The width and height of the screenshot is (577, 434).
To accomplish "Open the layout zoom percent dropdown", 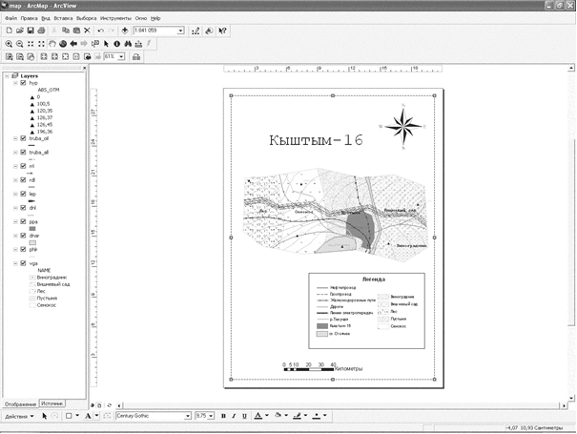I will click(120, 56).
